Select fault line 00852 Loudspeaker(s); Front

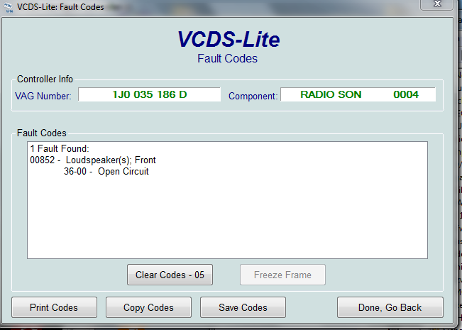click(93, 160)
